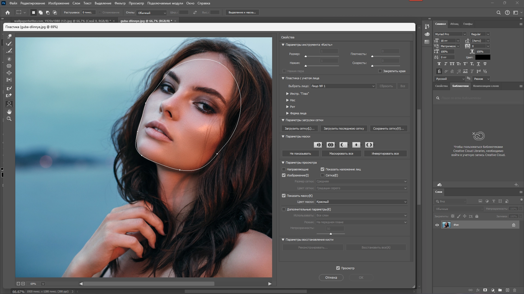Viewport: 524px width, 294px height.
Task: Select the Freeze Mask tool
Action: (x=9, y=88)
